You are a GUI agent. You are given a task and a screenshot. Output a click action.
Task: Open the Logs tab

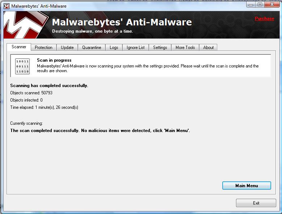coord(114,48)
